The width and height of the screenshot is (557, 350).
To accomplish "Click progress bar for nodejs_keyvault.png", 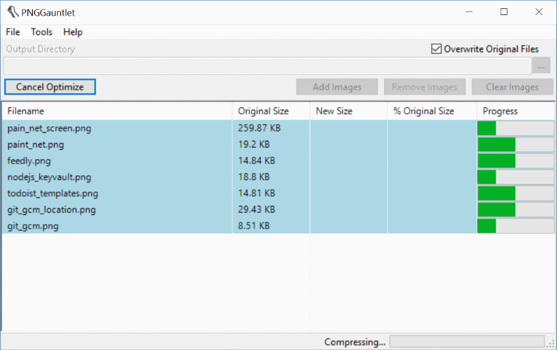I will pyautogui.click(x=516, y=177).
